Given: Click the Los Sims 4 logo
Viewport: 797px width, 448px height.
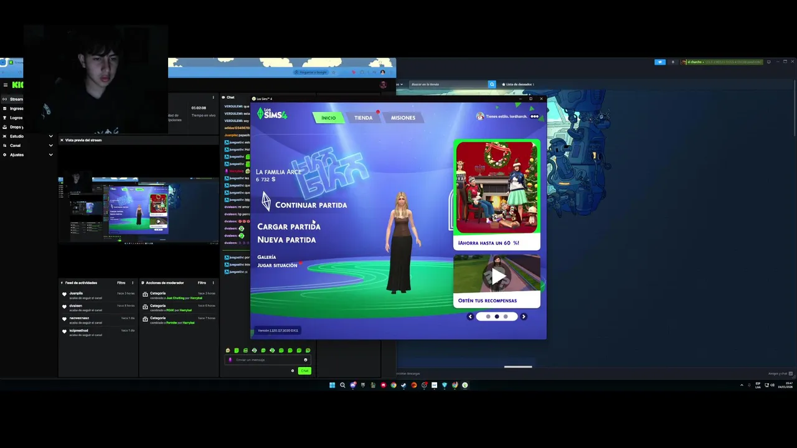Looking at the screenshot, I should click(x=272, y=113).
